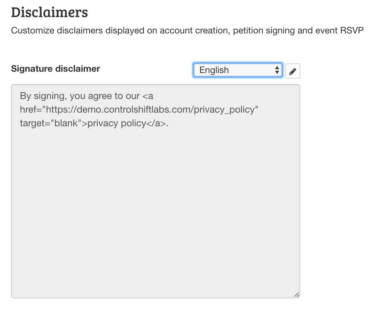Click the 'privacy policy</a>' text in textarea
Viewport: 372px width, 314px height.
coord(127,124)
